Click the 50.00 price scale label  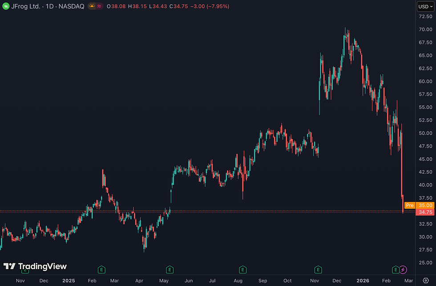pos(425,133)
